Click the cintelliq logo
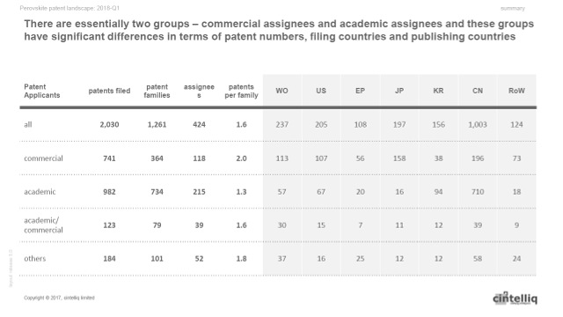The width and height of the screenshot is (563, 317). pyautogui.click(x=515, y=298)
